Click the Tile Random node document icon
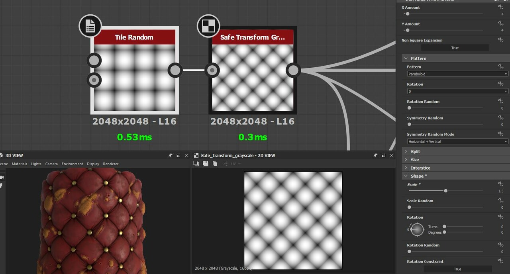The image size is (510, 274). (90, 26)
